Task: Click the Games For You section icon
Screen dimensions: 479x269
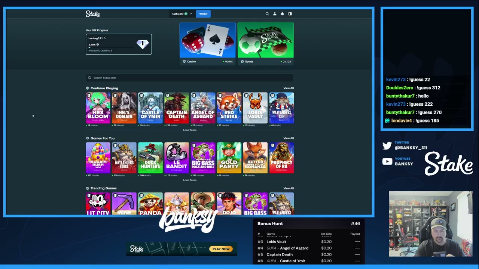Action: click(88, 138)
